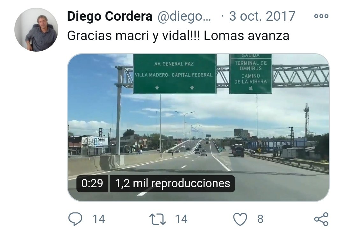Open the @diego... username handle
The width and height of the screenshot is (344, 236).
[184, 17]
